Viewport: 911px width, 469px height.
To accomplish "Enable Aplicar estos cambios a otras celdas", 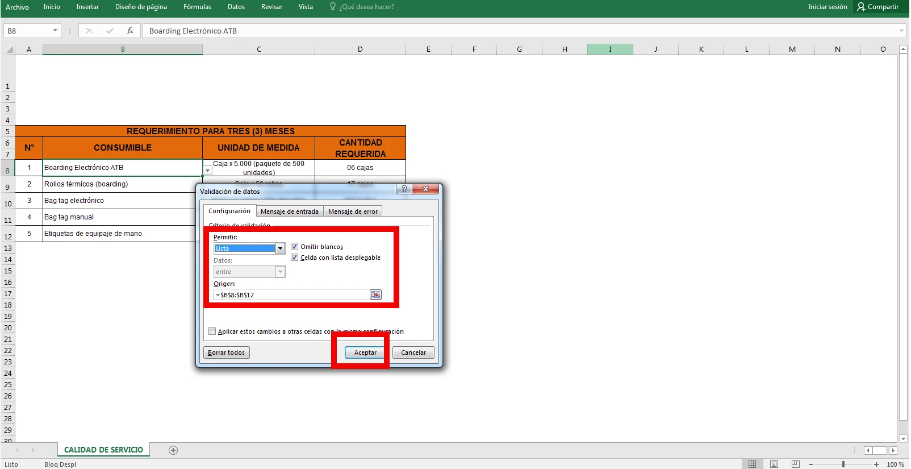I will pos(212,331).
